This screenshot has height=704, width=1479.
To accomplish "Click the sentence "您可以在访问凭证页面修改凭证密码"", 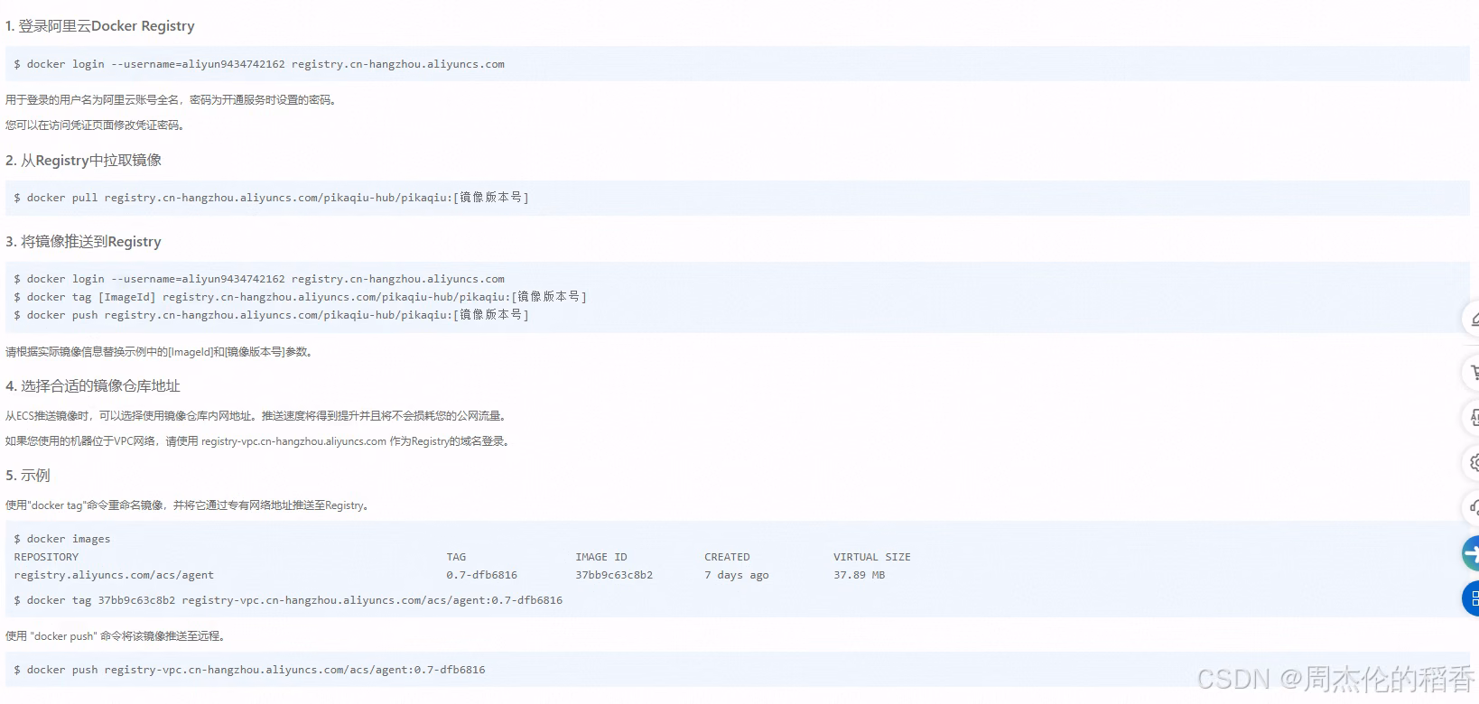I will (x=95, y=125).
